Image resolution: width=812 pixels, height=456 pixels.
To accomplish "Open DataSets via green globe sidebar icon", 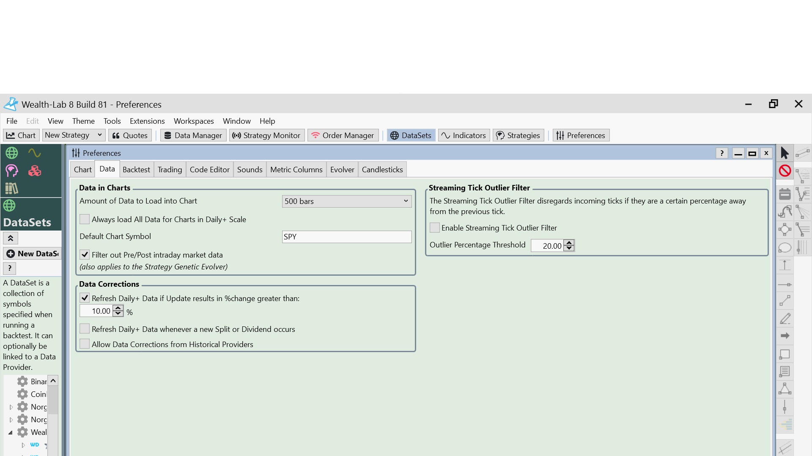I will pos(11,153).
